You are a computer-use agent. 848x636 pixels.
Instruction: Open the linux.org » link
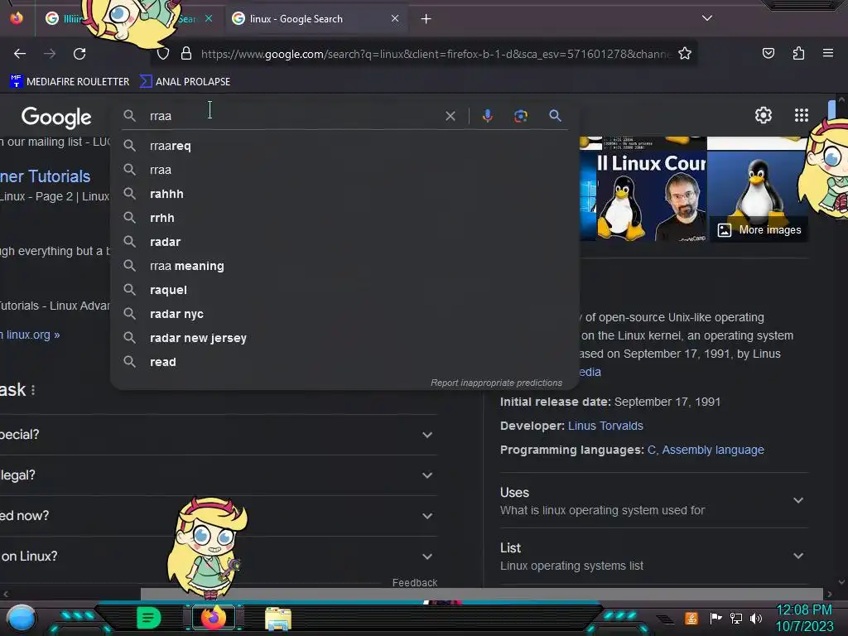click(31, 335)
